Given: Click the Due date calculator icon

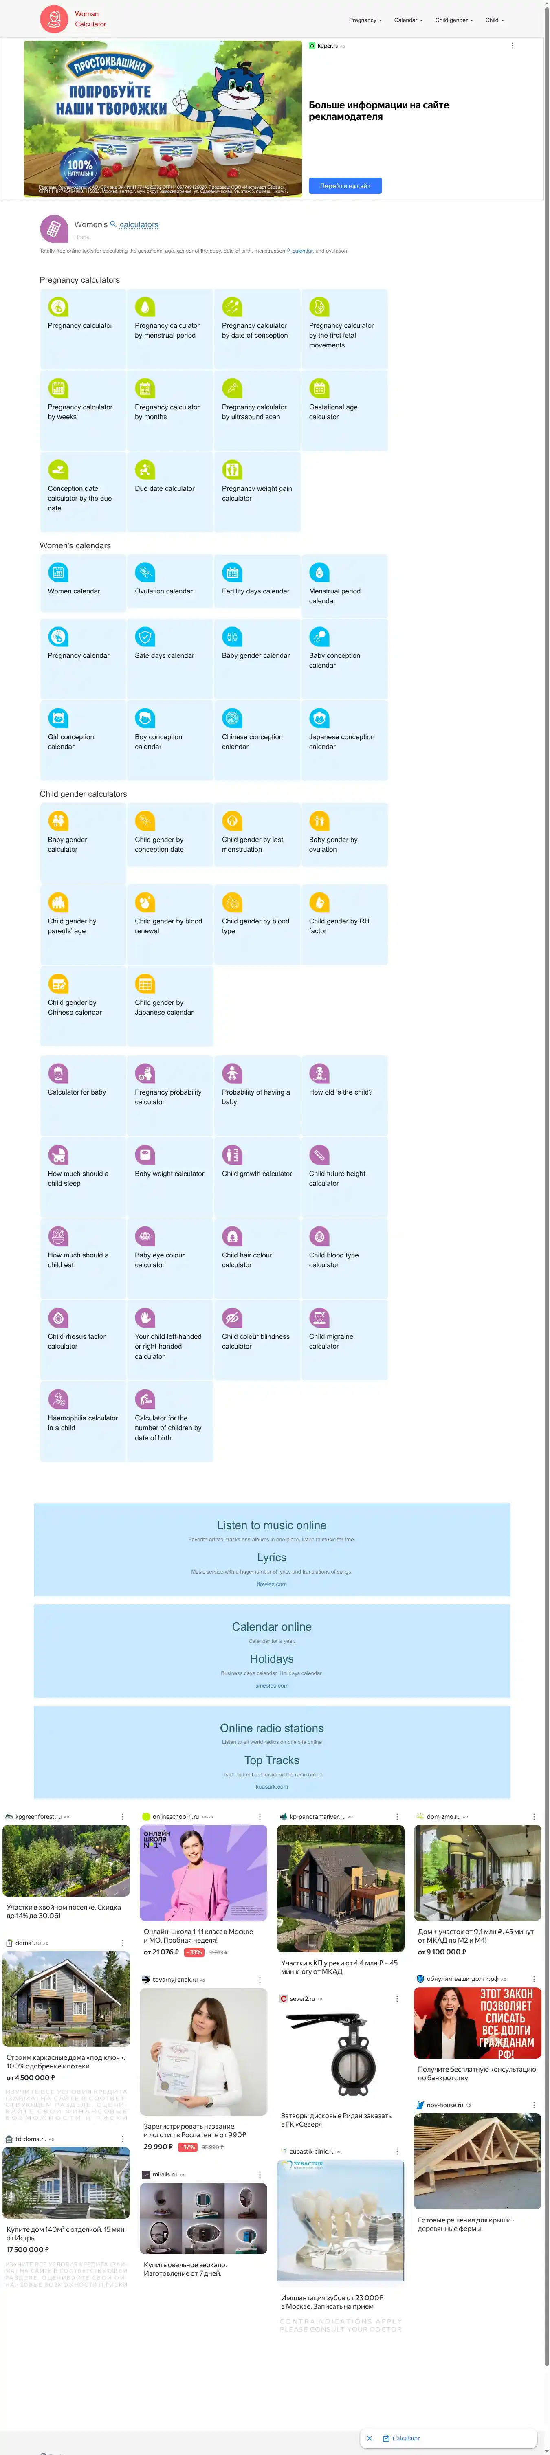Looking at the screenshot, I should pos(145,469).
